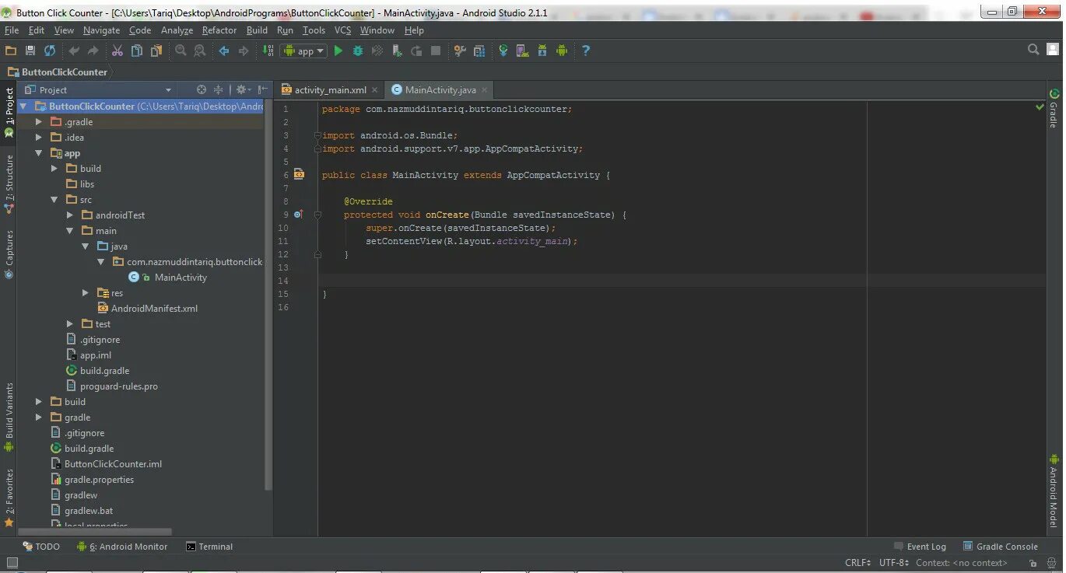
Task: Open the app run configuration dropdown
Action: [303, 51]
